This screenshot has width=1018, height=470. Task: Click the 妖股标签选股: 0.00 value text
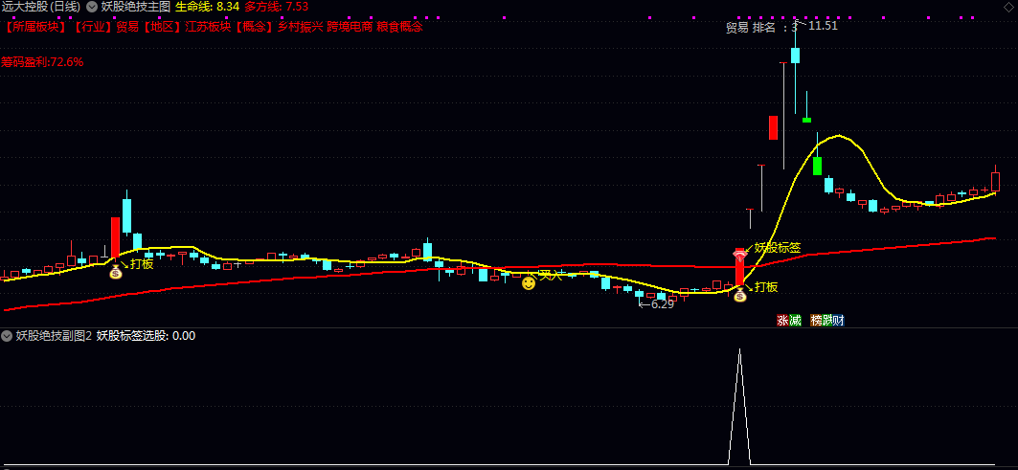147,336
